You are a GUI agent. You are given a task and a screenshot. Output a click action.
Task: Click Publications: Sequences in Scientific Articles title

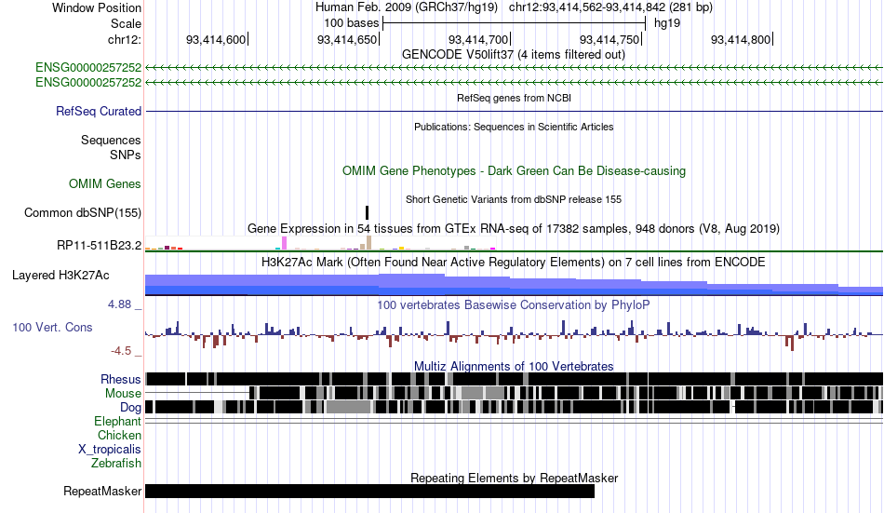click(514, 127)
